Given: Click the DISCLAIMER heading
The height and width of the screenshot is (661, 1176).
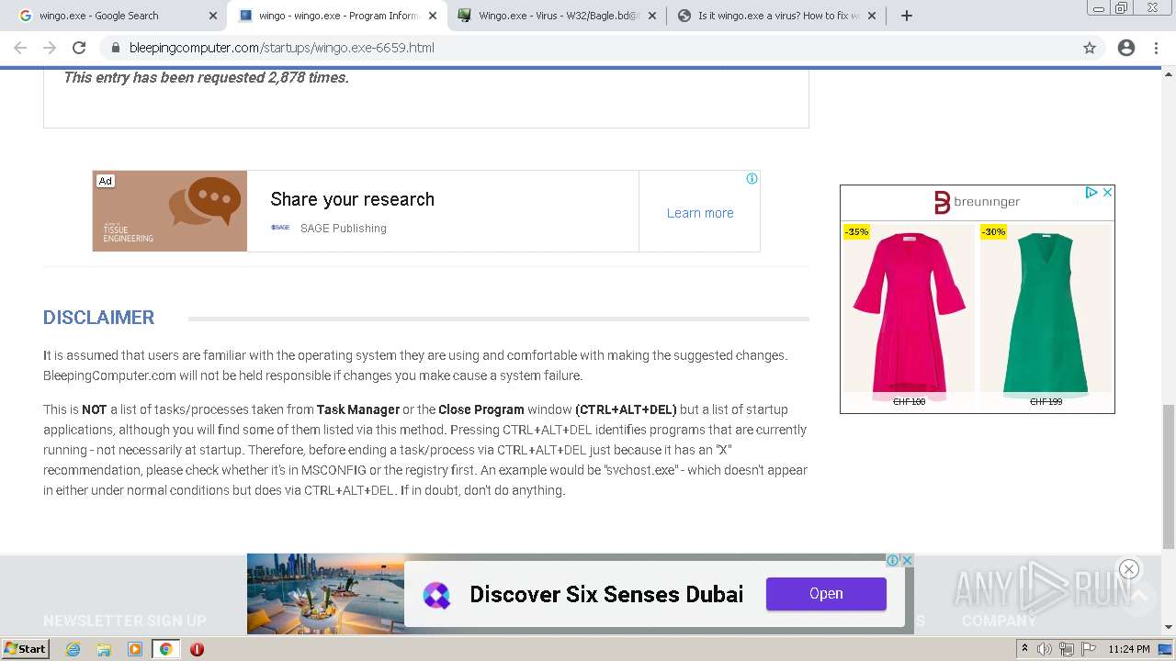Looking at the screenshot, I should 98,318.
